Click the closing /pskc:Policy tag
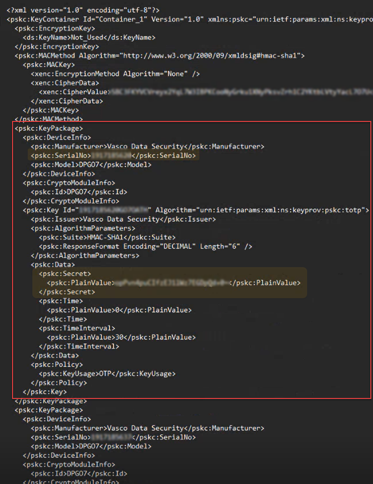The height and width of the screenshot is (484, 373). tap(59, 383)
